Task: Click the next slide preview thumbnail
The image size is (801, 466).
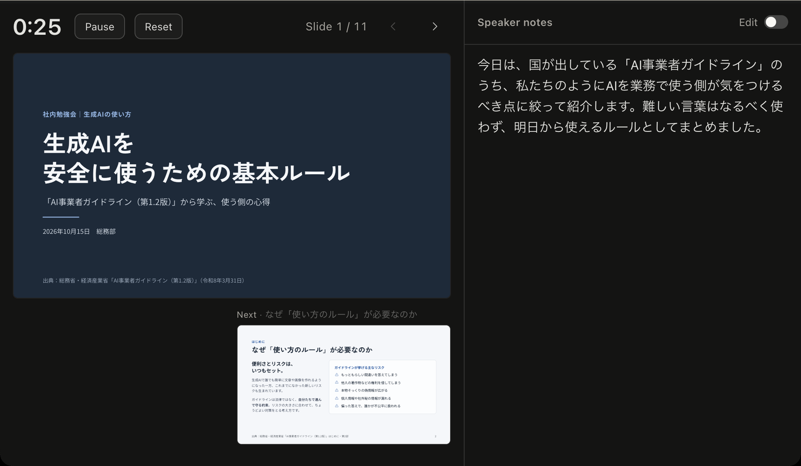Action: coord(344,384)
